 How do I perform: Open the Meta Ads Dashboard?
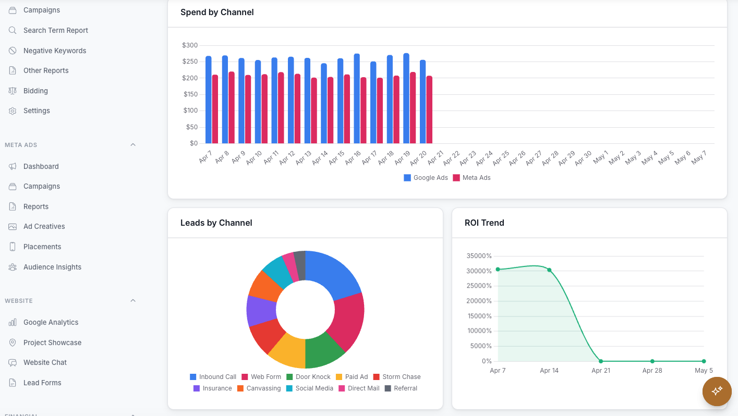click(41, 166)
